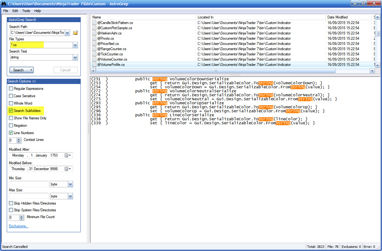Enable Case Sensitive search
Screen dimensions: 382x251
point(11,96)
